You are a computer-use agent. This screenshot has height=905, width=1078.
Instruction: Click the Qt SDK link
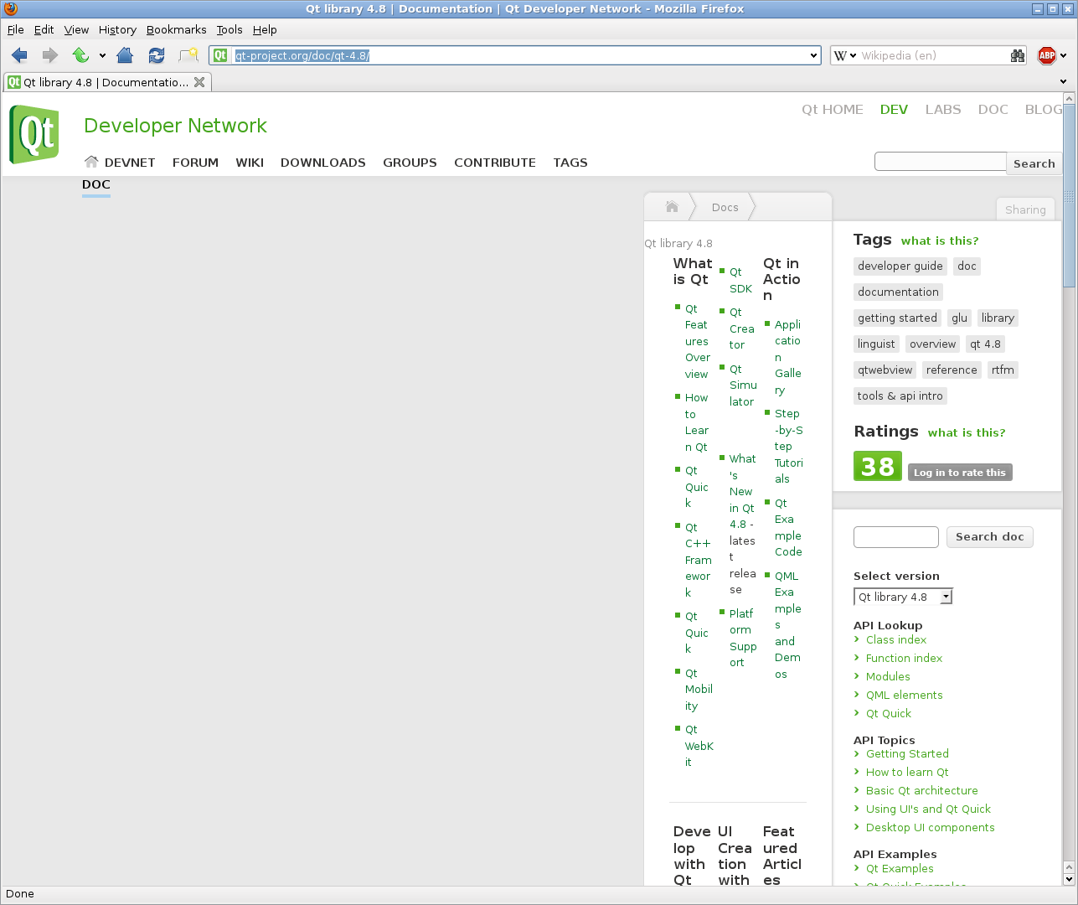740,280
